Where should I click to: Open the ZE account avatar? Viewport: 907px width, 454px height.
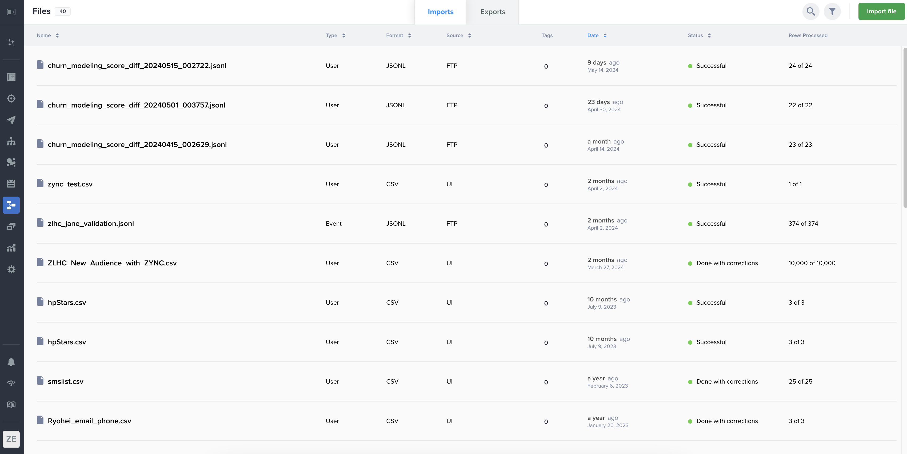pyautogui.click(x=11, y=439)
